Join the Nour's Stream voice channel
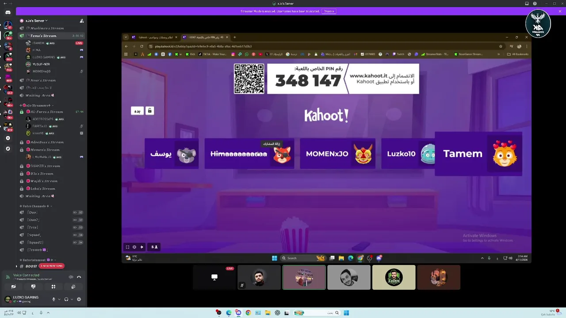This screenshot has width=566, height=318. [x=51, y=80]
